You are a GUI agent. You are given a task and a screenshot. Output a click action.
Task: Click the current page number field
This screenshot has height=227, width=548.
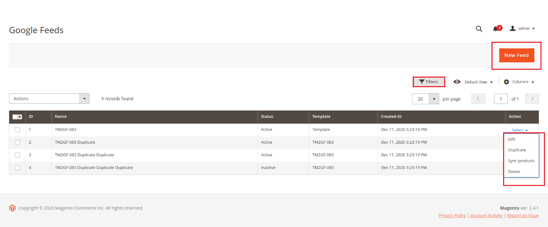[500, 99]
